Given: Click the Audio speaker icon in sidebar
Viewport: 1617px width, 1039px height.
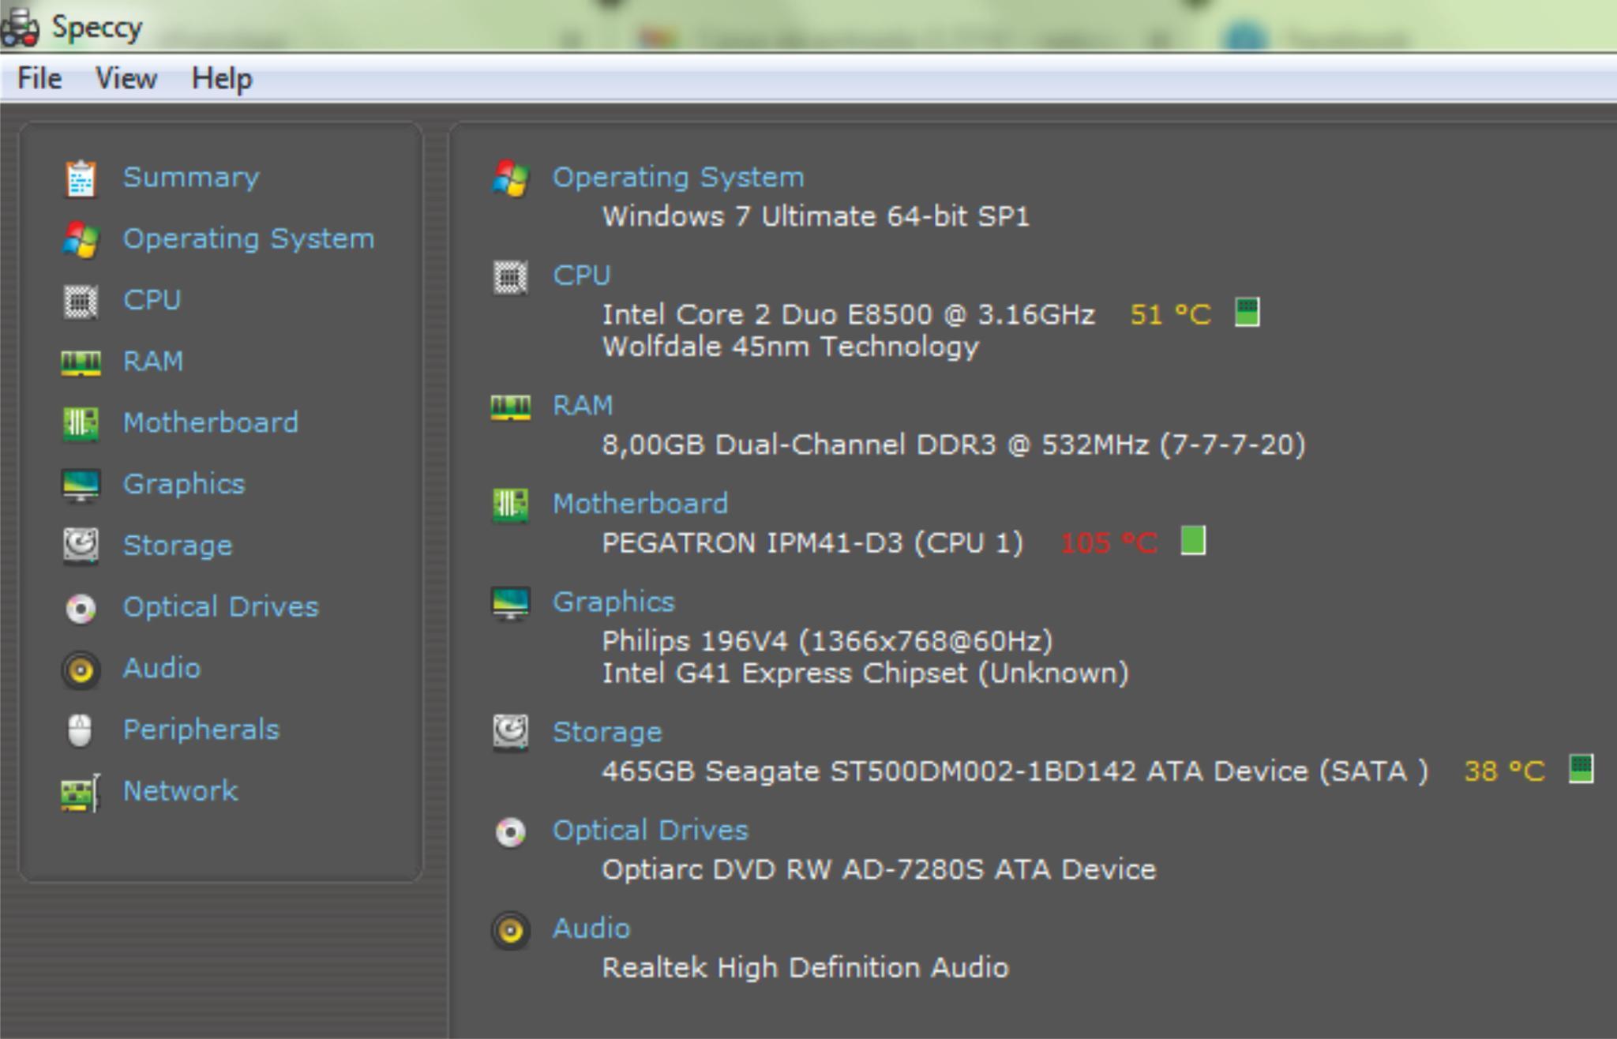Looking at the screenshot, I should pos(81,670).
